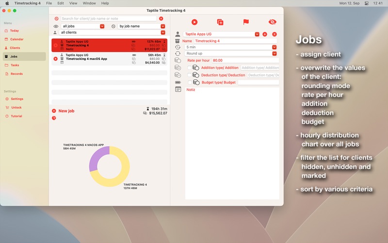Mark the job with the flag icon
The width and height of the screenshot is (388, 243).
pyautogui.click(x=246, y=22)
